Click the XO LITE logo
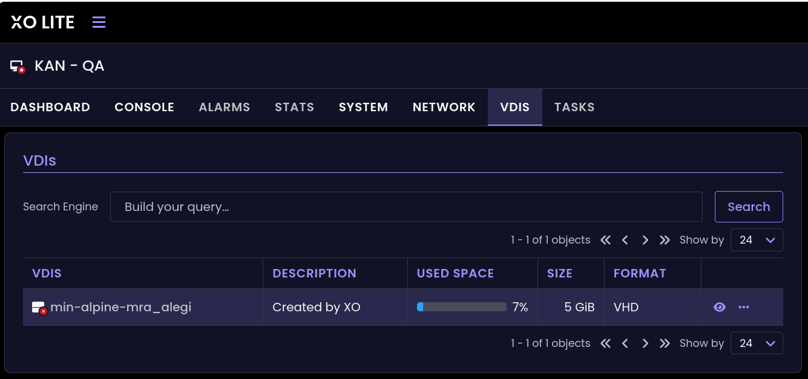This screenshot has width=808, height=379. [x=42, y=22]
